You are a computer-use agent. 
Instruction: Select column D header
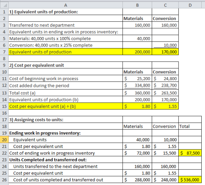(x=190, y=5)
